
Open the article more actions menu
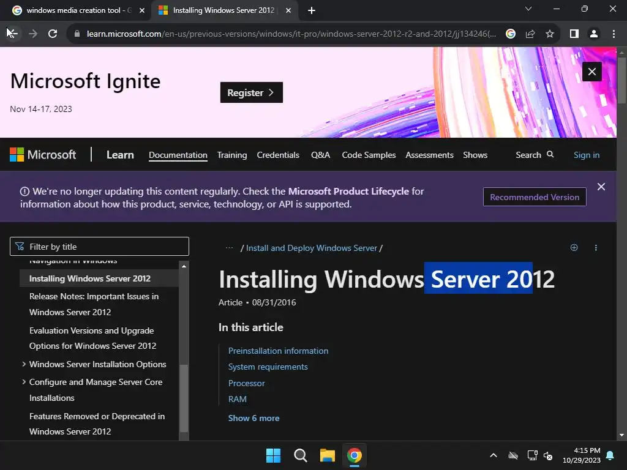point(596,248)
